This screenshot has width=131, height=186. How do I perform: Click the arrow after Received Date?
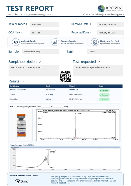91,24
